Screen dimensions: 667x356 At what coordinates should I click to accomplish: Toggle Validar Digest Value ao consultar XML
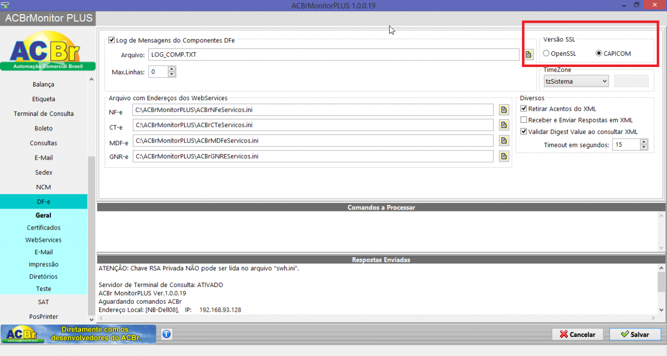tap(579, 131)
